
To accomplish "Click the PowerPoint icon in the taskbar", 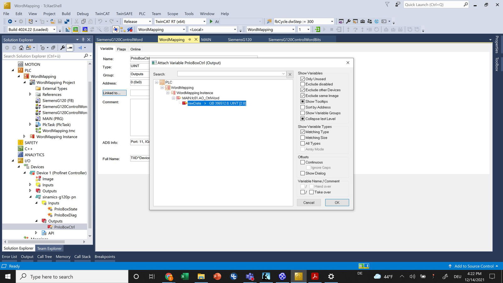I will (x=217, y=276).
